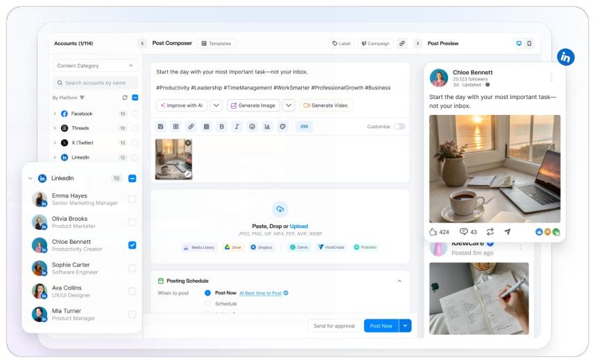595x363 pixels.
Task: Toggle the Customize switch
Action: [399, 127]
